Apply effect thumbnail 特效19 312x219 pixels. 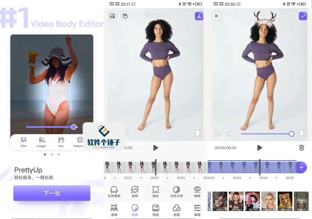coord(301,201)
